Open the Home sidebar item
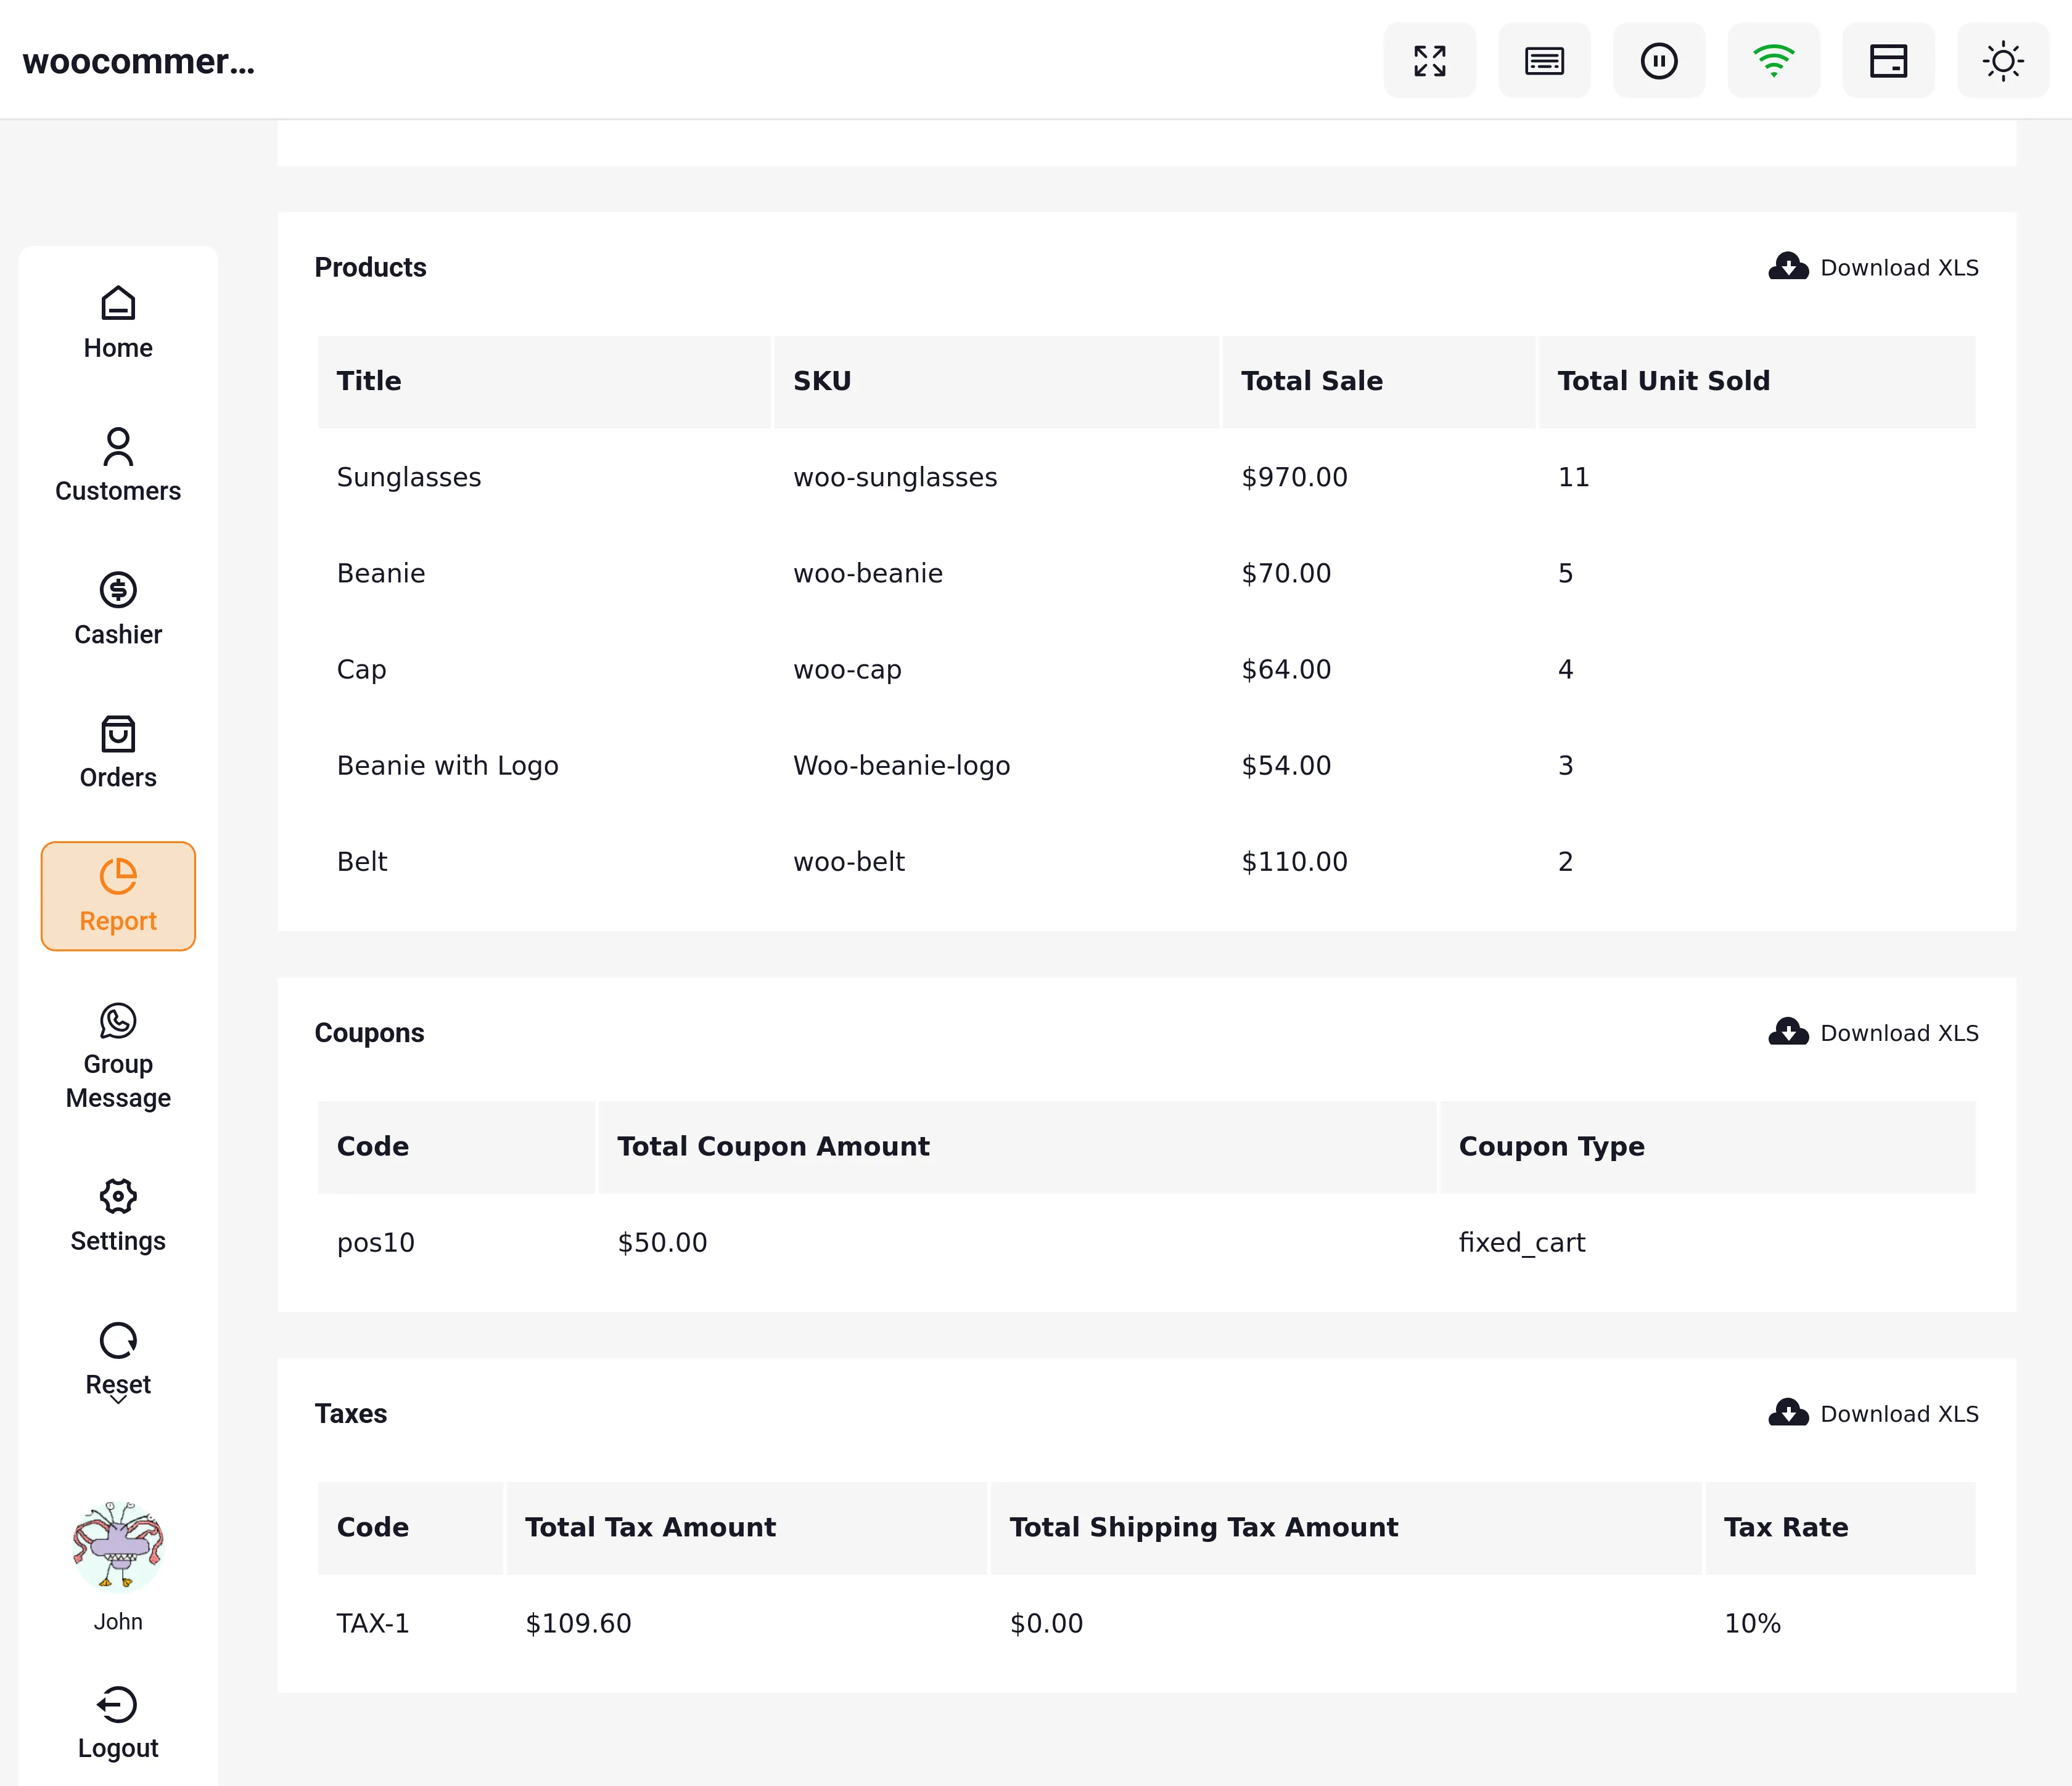The width and height of the screenshot is (2072, 1786). (118, 323)
